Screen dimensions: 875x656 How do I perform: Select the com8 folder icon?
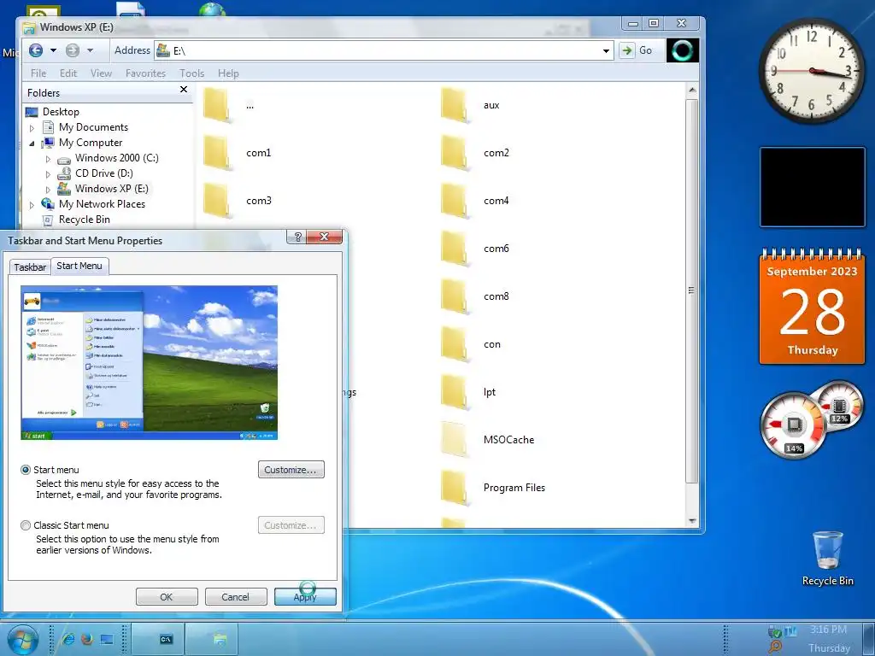[x=455, y=296]
